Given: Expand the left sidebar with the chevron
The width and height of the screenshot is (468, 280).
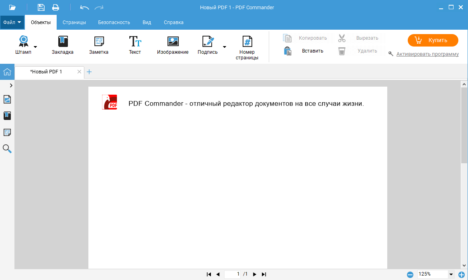Looking at the screenshot, I should [11, 85].
